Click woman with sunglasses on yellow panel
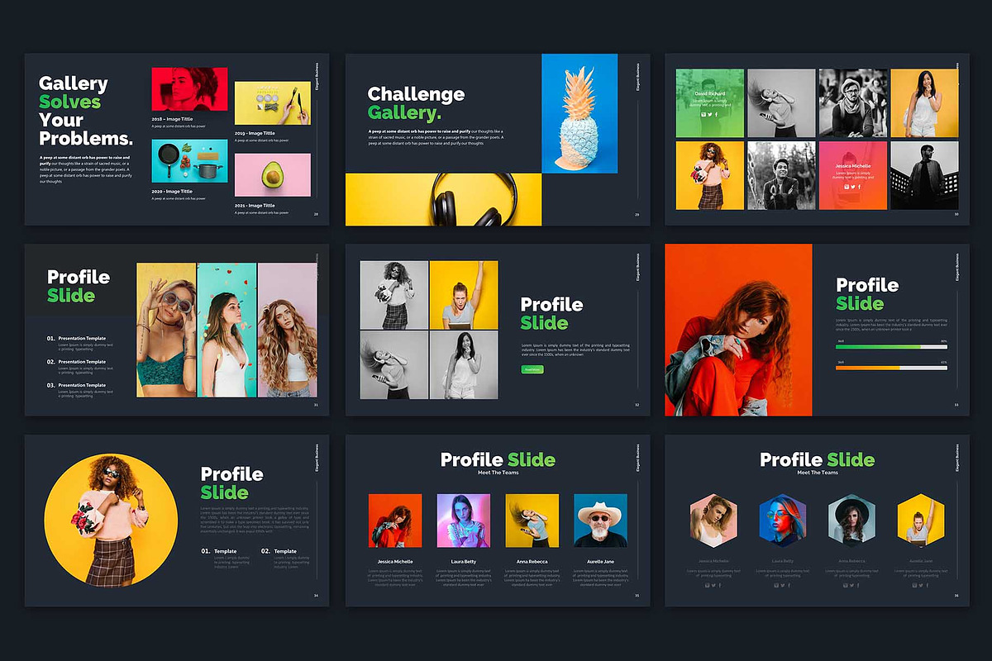The width and height of the screenshot is (992, 661). (x=166, y=330)
